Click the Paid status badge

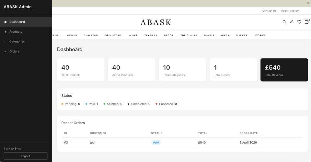(x=156, y=142)
